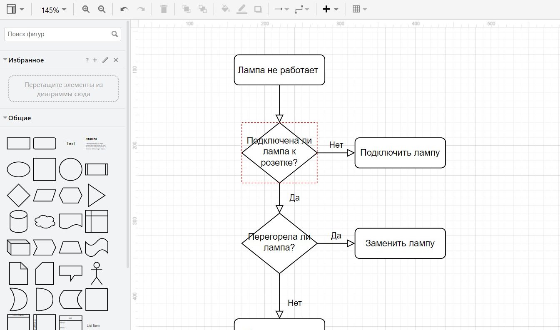Click the search magnifier in shape search
Screen dimensions: 560x330
[x=115, y=34]
